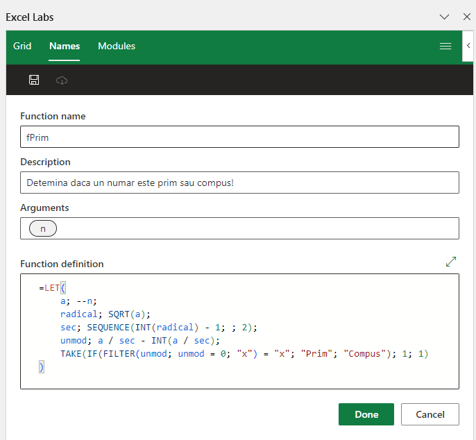This screenshot has width=476, height=440.
Task: Click the cloud sync icon
Action: [x=62, y=81]
